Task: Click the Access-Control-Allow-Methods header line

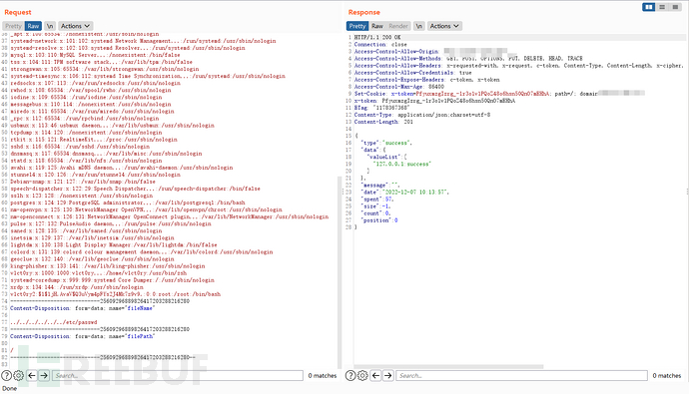Action: click(468, 59)
